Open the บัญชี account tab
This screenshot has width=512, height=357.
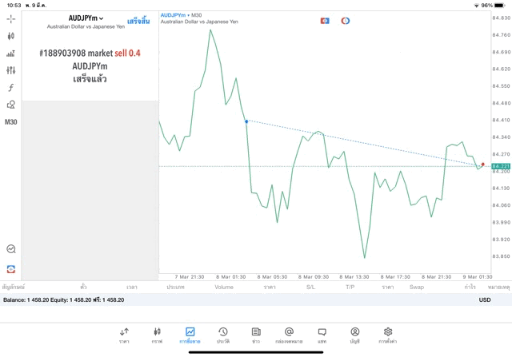(x=355, y=335)
